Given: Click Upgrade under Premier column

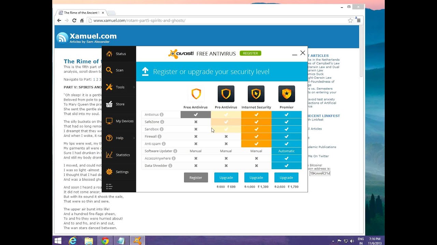Looking at the screenshot, I should pos(286,178).
